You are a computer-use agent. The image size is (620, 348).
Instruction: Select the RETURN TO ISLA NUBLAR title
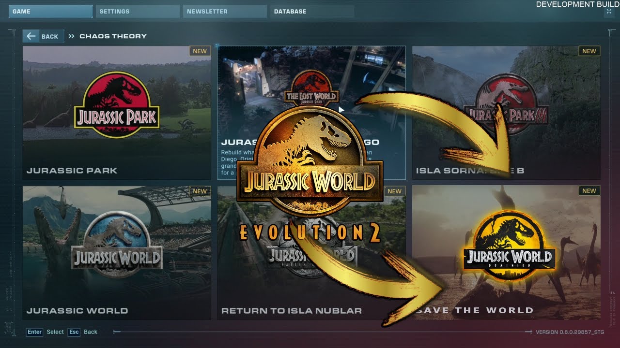pos(292,311)
